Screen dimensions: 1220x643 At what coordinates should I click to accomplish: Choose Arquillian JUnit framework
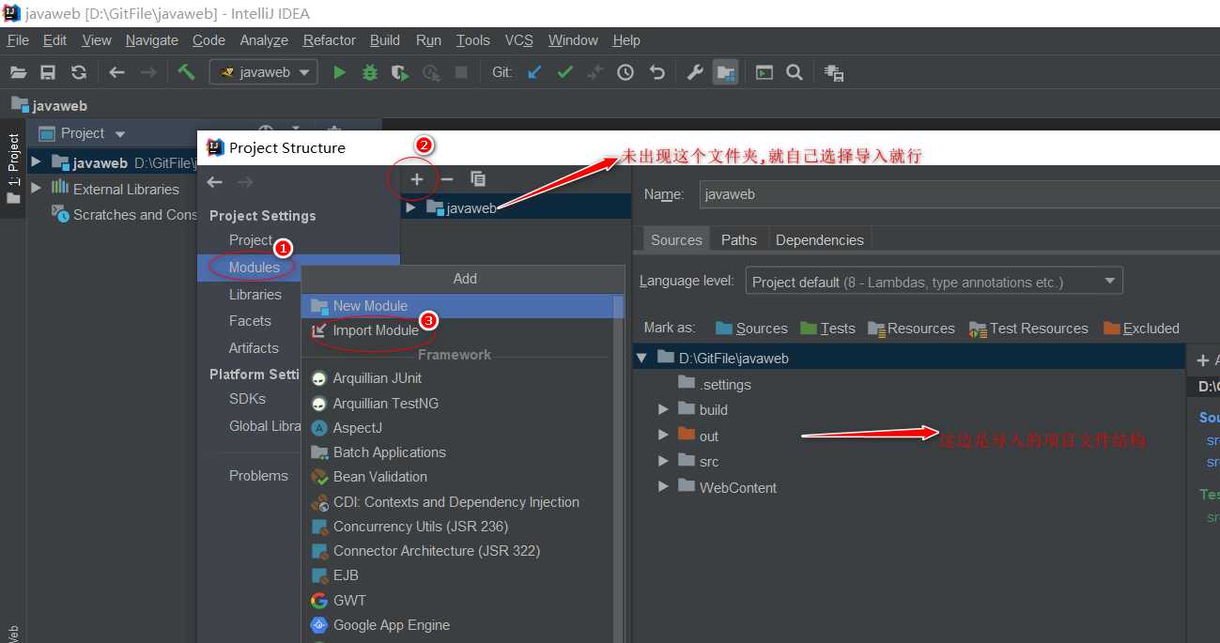click(x=378, y=378)
